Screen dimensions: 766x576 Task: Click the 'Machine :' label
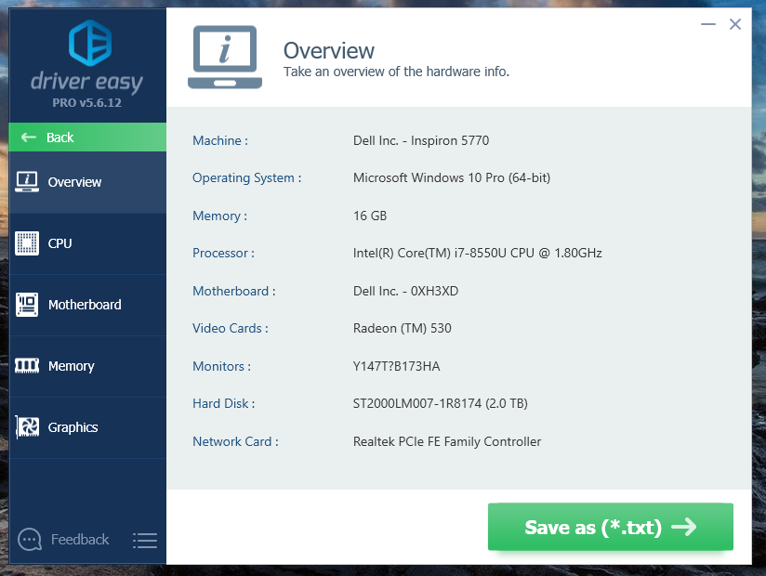click(220, 140)
